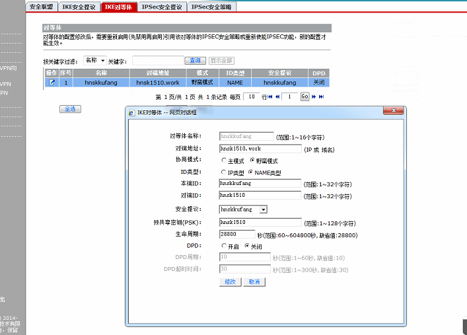The width and height of the screenshot is (467, 335).
Task: Click the ID类型 column header
Action: point(235,73)
